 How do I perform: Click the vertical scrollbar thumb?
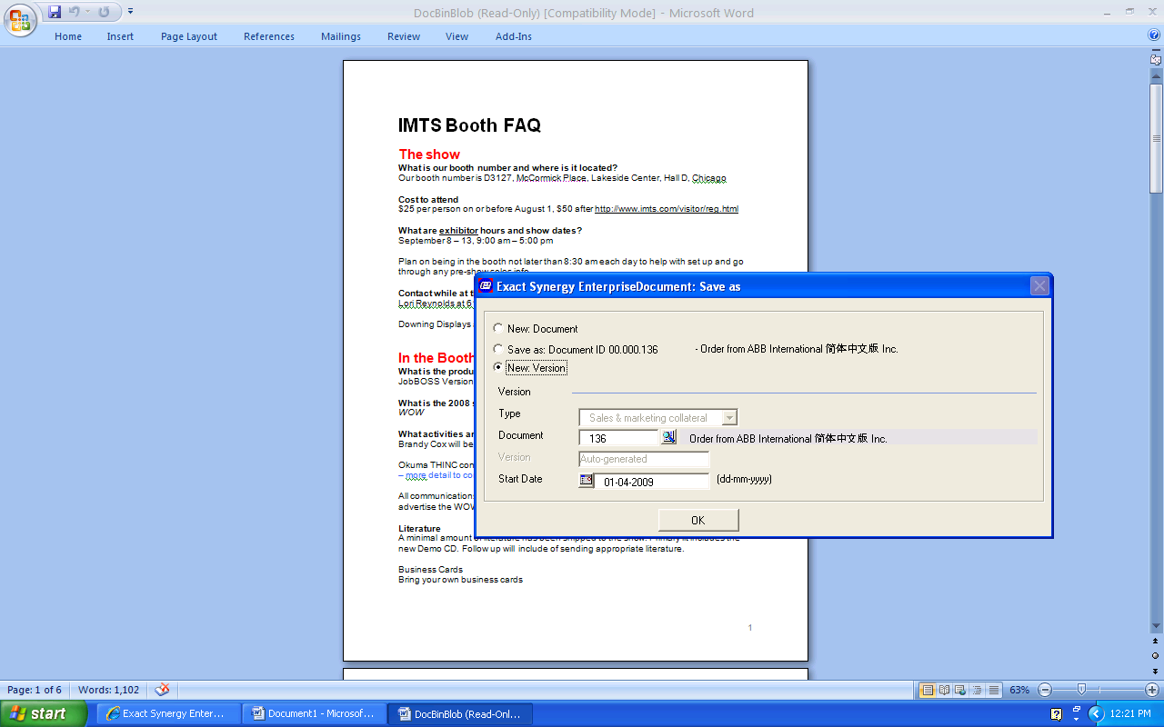[1156, 138]
